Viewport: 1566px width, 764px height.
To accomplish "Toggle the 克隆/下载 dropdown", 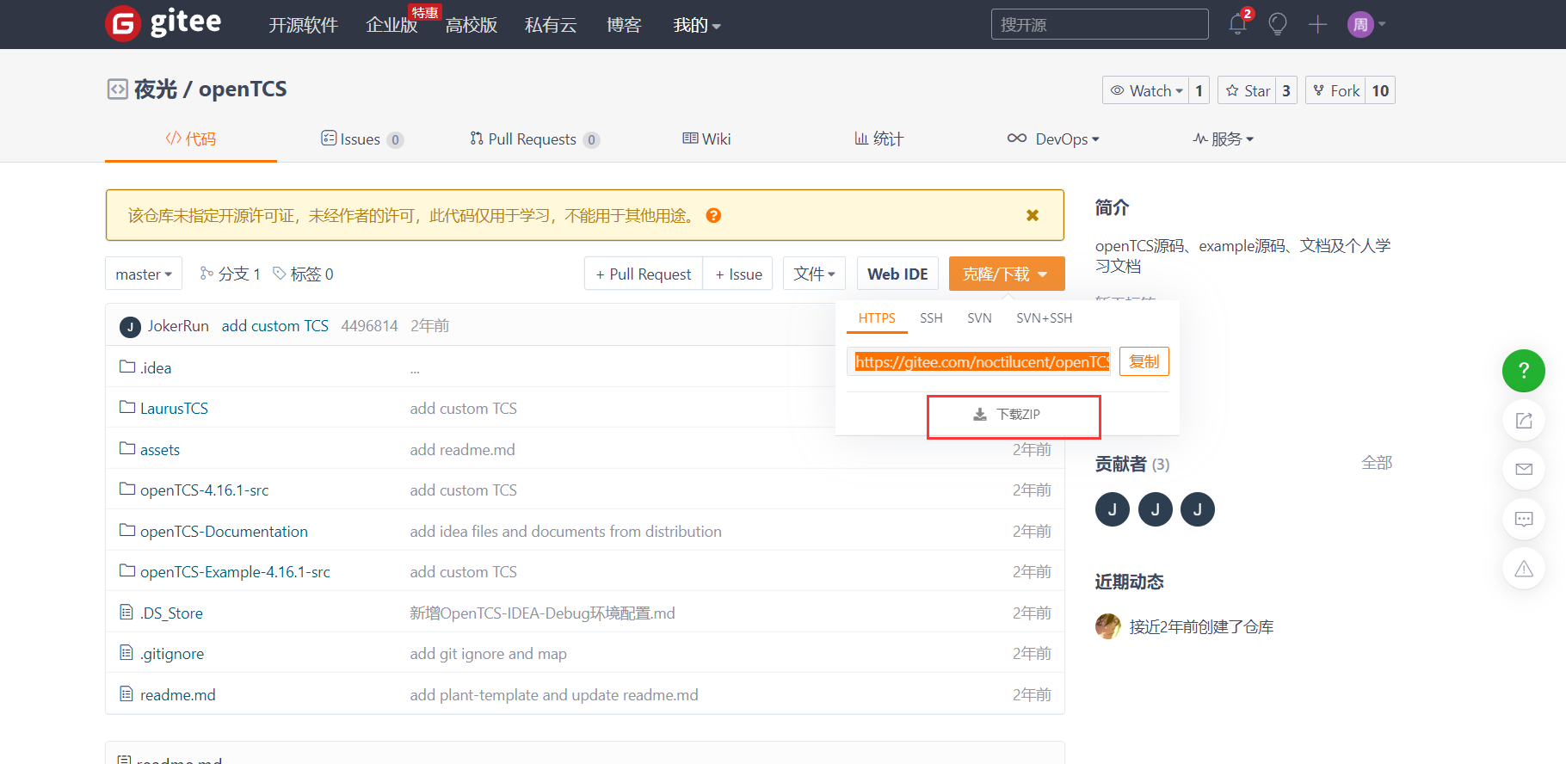I will (1007, 274).
